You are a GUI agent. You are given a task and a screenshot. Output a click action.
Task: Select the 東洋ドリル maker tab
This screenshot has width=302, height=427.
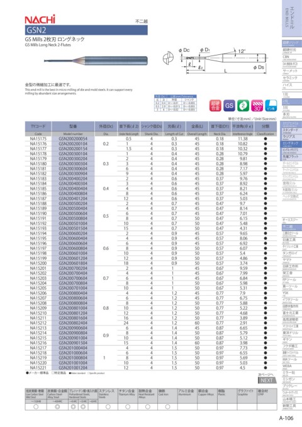click(292, 333)
